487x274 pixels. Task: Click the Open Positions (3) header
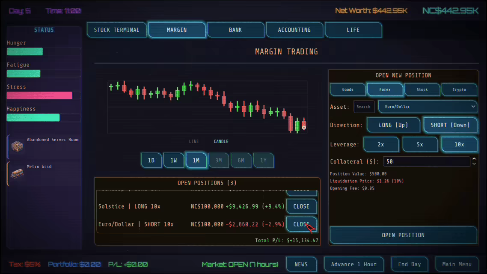[x=207, y=183]
